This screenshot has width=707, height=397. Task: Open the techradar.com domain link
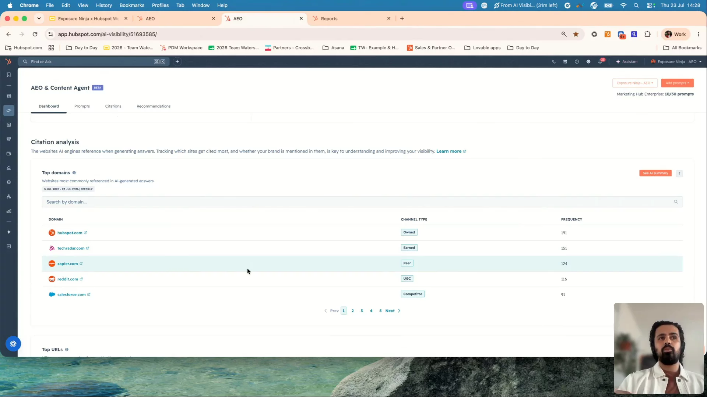pos(71,248)
